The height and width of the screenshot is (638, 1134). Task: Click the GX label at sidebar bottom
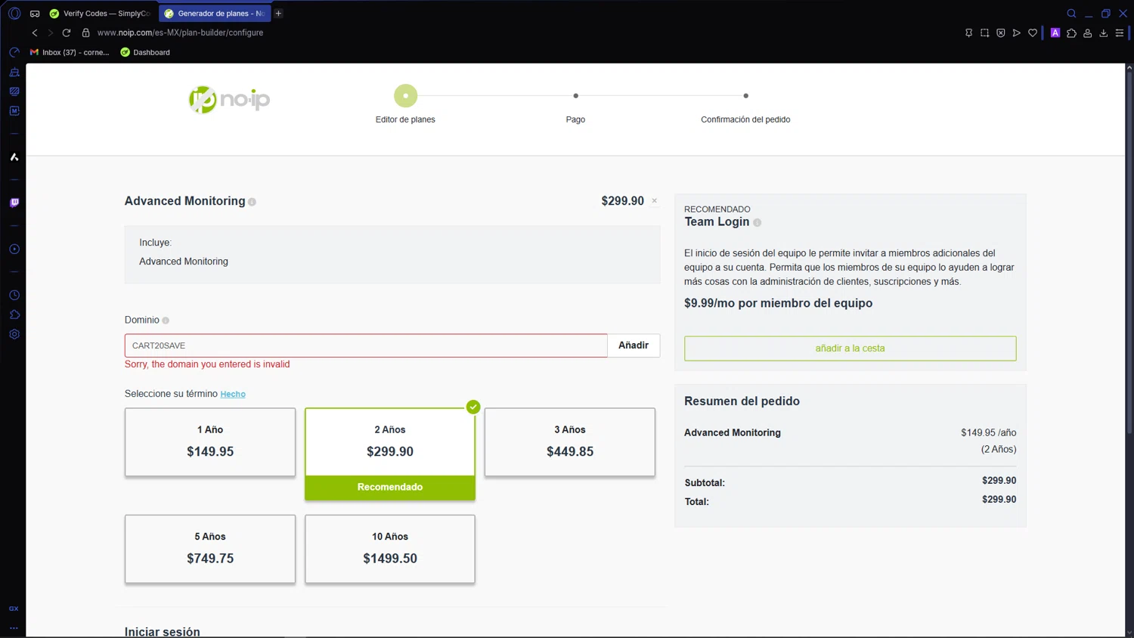(x=14, y=609)
